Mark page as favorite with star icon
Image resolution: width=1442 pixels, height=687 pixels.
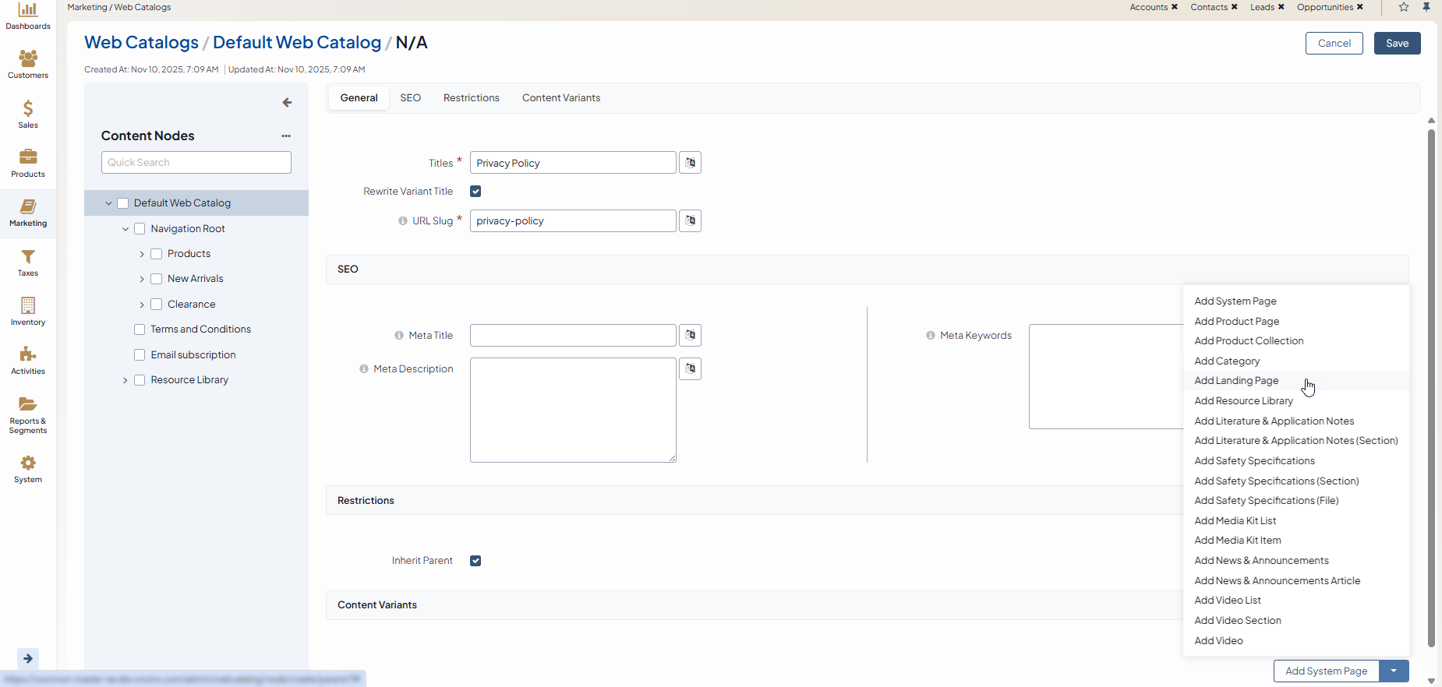tap(1404, 7)
